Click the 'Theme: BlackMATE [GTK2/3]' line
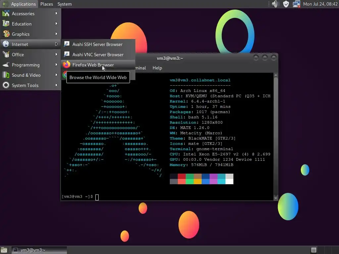The image size is (339, 254). pyautogui.click(x=203, y=138)
